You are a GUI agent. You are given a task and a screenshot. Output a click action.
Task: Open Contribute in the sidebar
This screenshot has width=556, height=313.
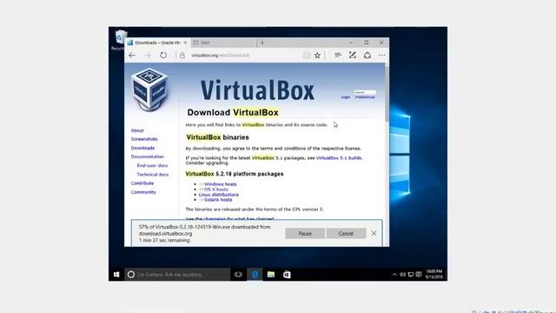click(142, 183)
